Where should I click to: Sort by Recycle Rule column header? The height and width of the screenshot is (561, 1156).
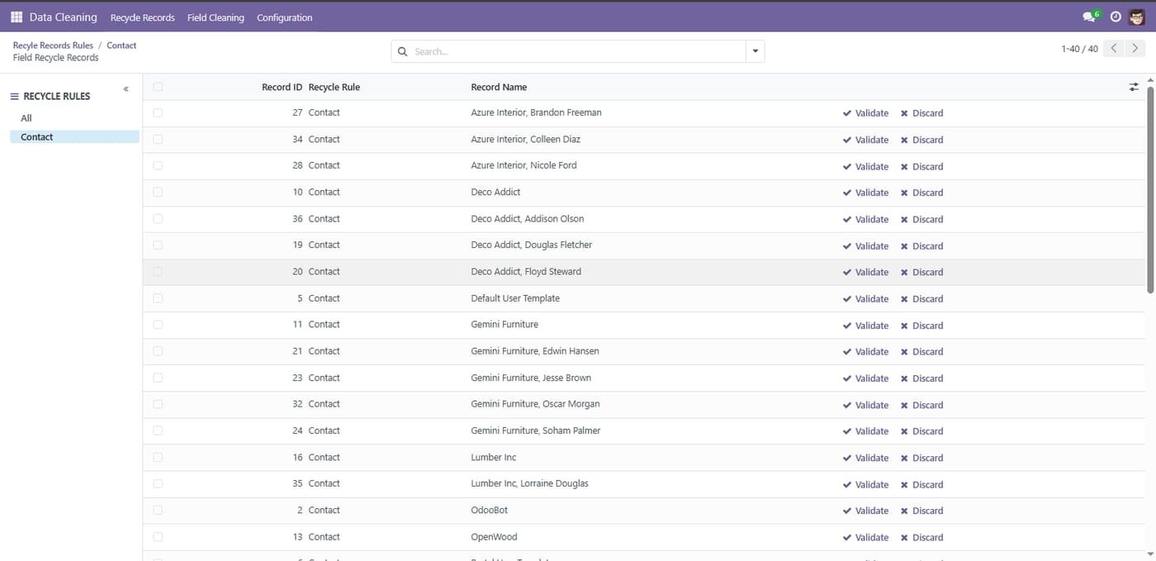click(x=334, y=87)
